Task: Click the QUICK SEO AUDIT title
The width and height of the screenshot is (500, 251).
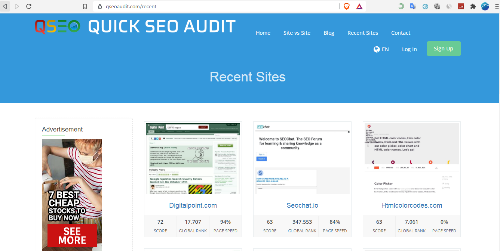Action: pos(162,27)
